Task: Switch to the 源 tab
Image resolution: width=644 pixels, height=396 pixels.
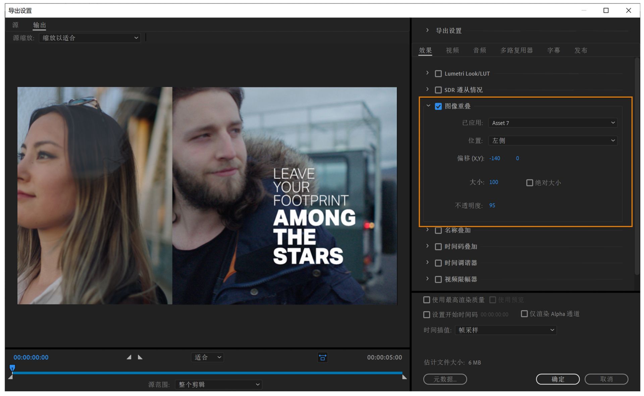Action: tap(15, 25)
